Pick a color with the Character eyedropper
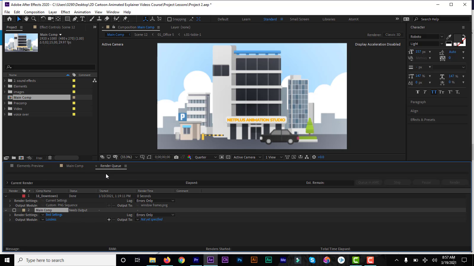This screenshot has width=474, height=266. [x=449, y=37]
